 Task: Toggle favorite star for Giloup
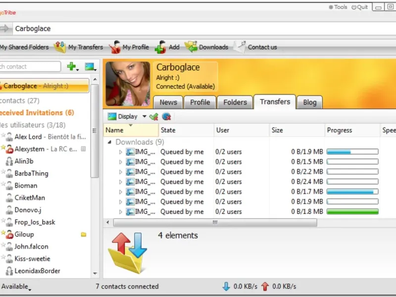[3, 232]
